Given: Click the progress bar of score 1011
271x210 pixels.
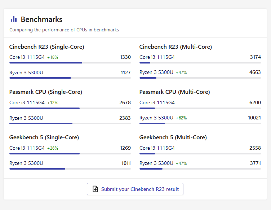Looking at the screenshot, I should tap(70, 169).
